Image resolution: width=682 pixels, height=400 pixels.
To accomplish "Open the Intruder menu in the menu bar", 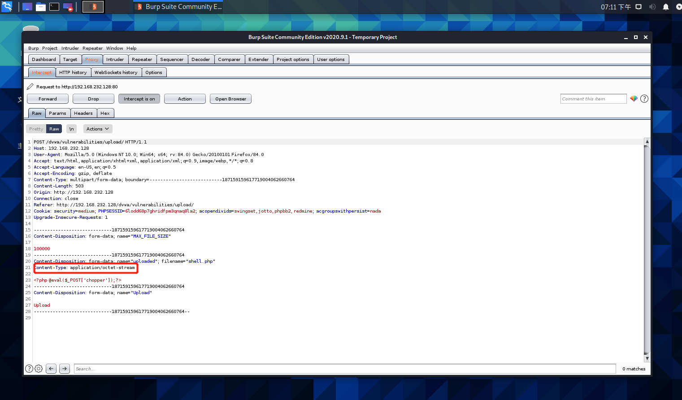I will point(70,48).
